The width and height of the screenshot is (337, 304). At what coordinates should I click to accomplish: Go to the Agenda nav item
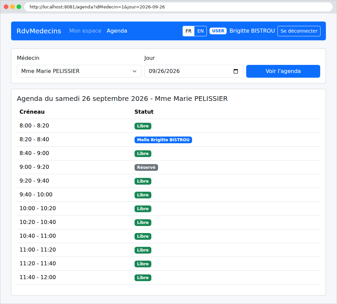[117, 31]
